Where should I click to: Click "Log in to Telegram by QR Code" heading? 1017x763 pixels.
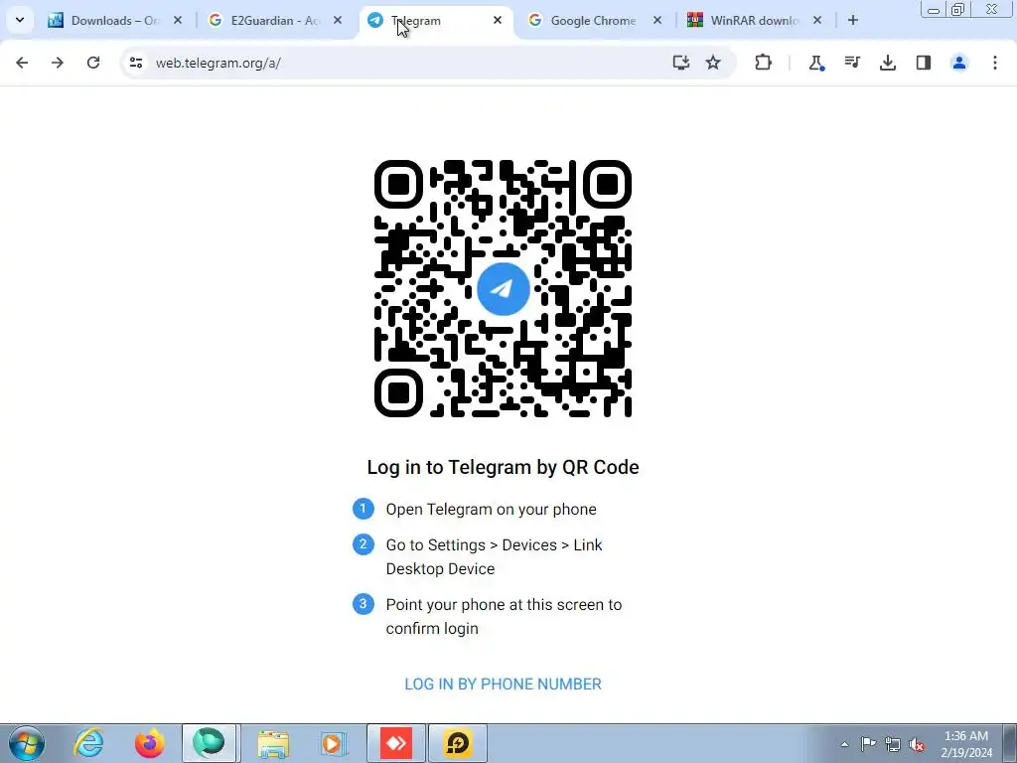(x=504, y=467)
